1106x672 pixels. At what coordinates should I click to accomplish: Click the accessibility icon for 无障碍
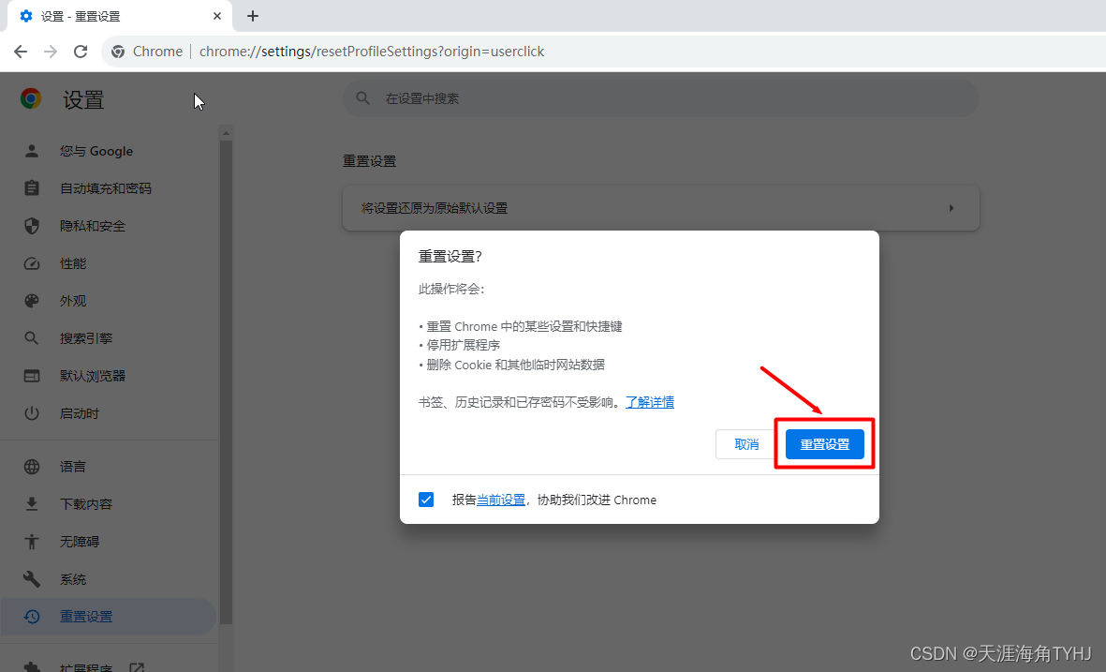[32, 541]
